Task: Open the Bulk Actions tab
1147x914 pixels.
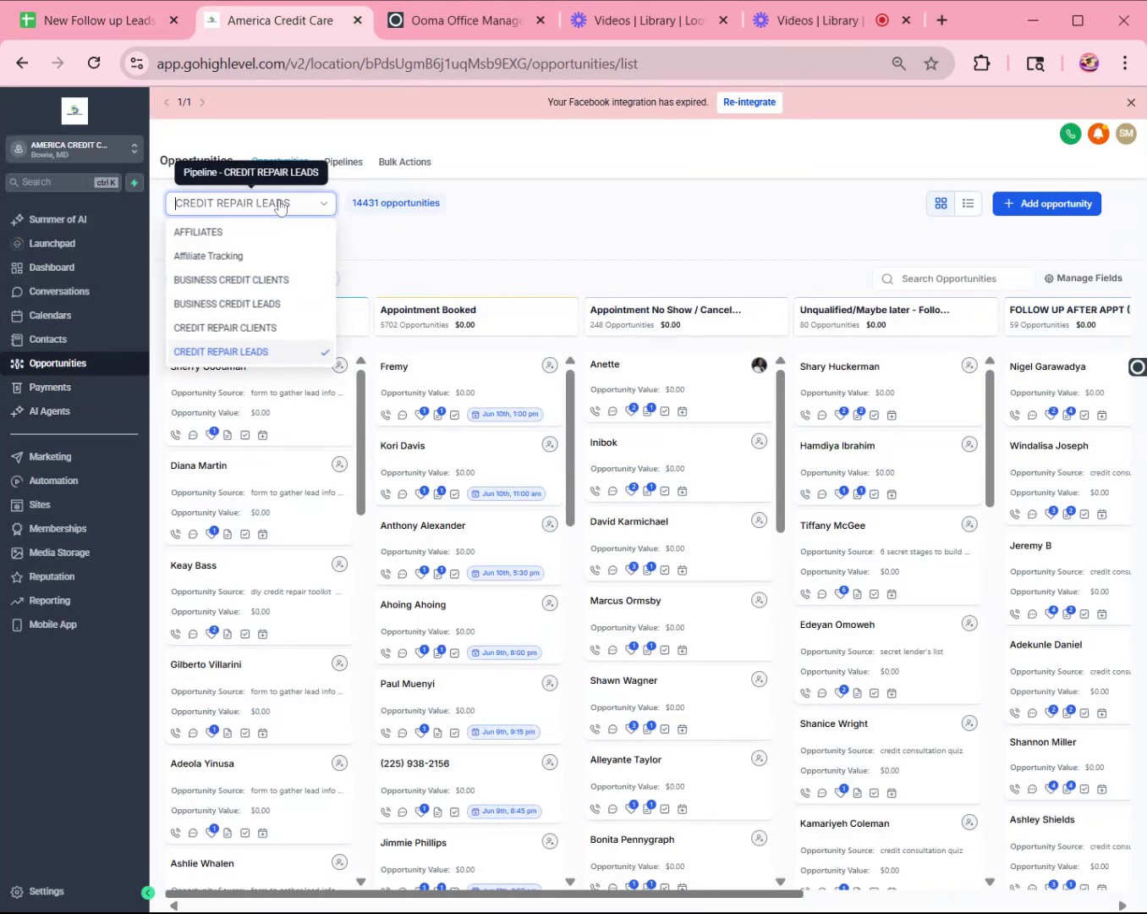Action: point(404,162)
